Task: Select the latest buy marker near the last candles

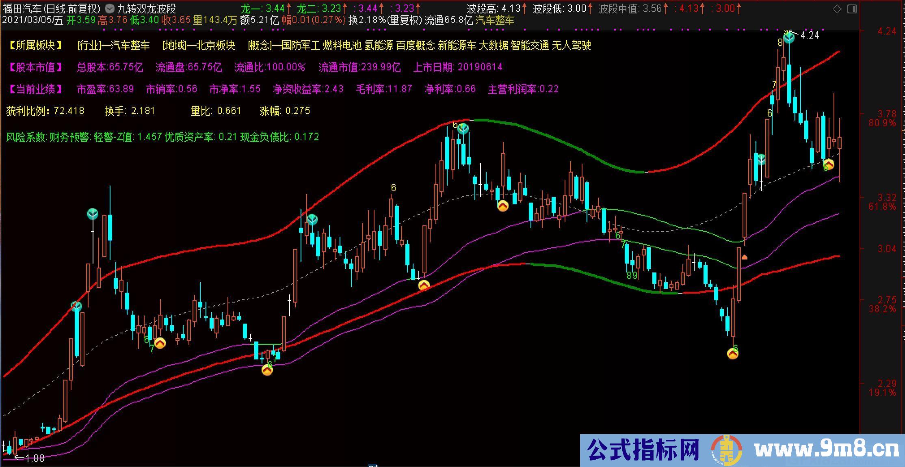Action: 829,165
